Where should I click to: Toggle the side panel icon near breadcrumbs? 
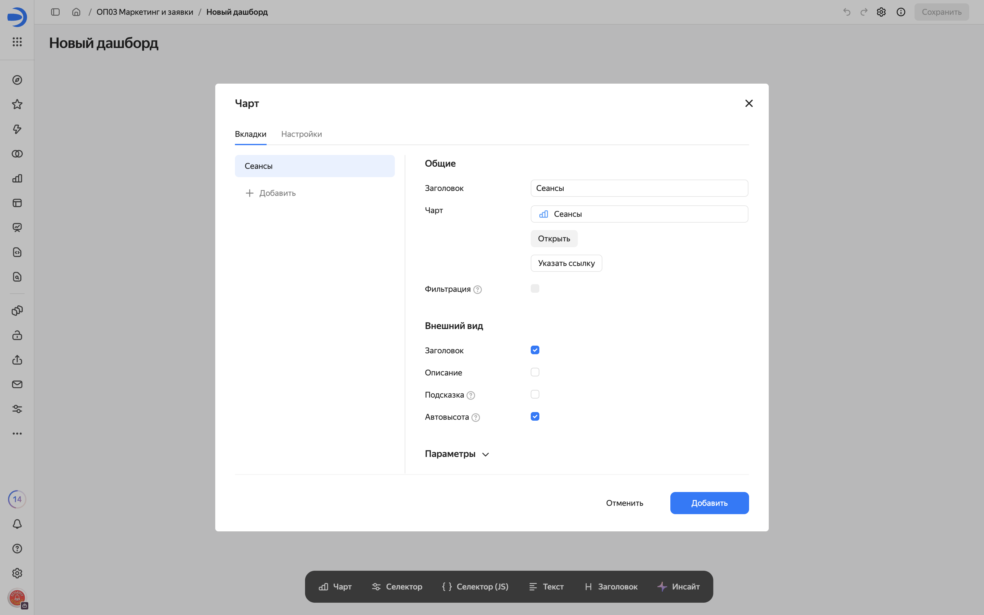tap(55, 12)
